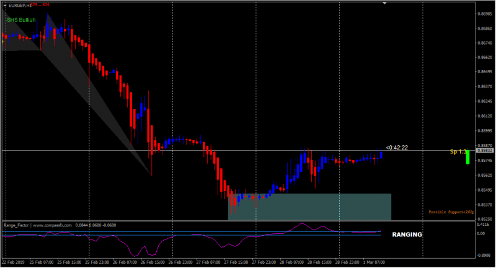496x268 pixels.
Task: Click the 0.85745 price scale label
Action: tap(485, 161)
